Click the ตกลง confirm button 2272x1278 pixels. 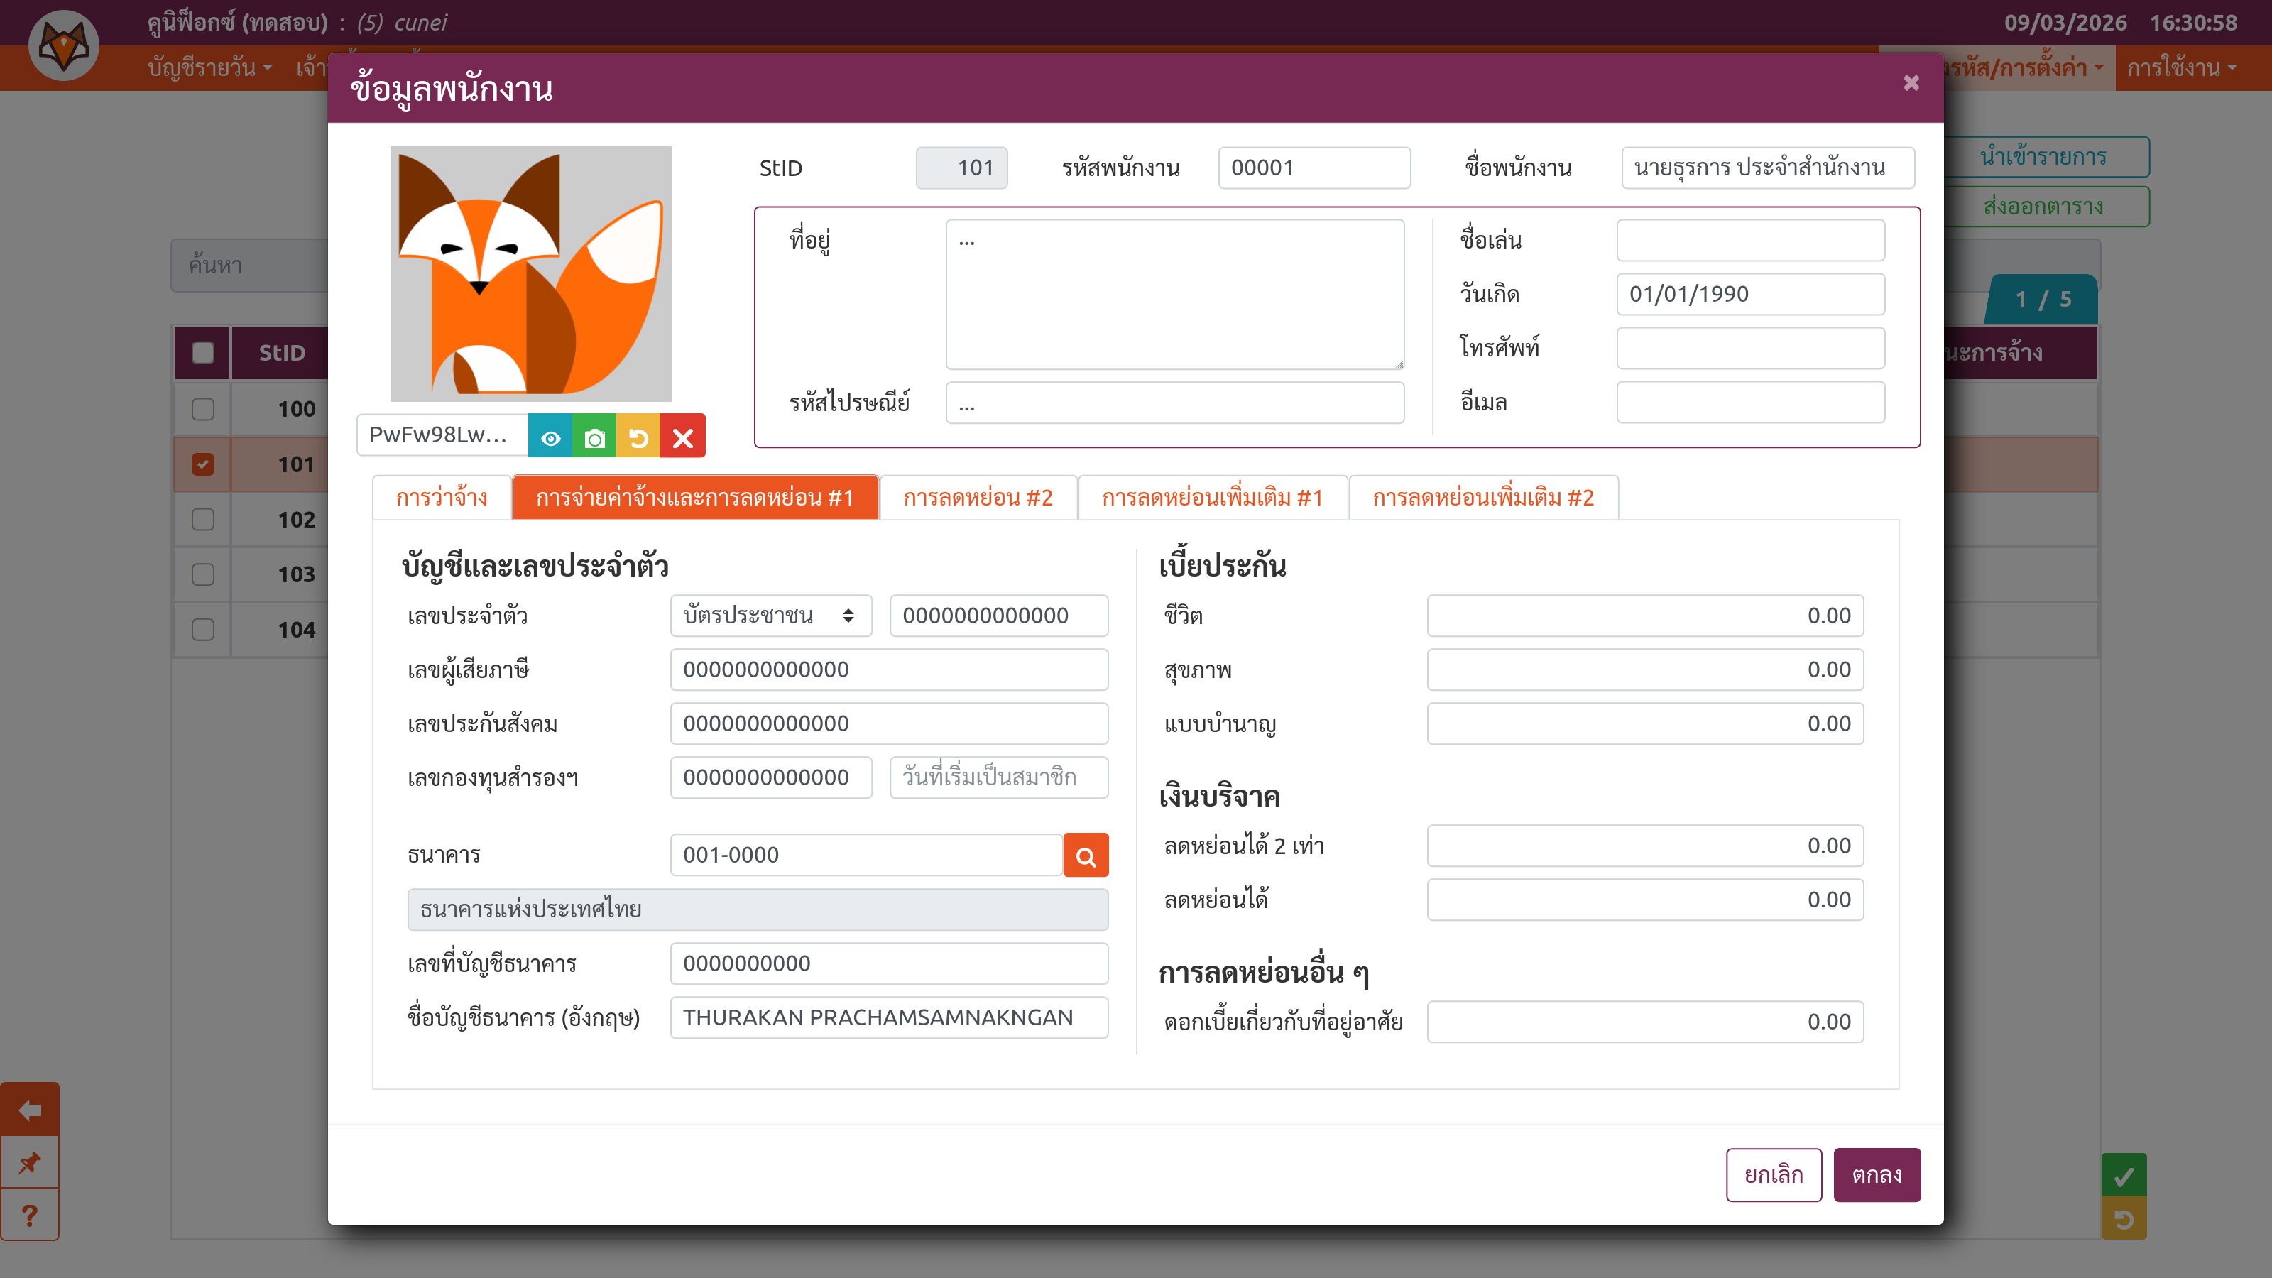click(1876, 1175)
